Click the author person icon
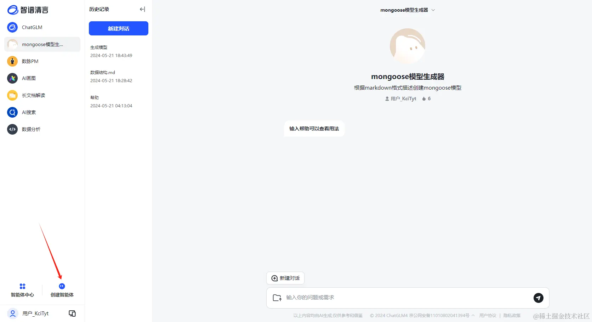The image size is (592, 322). [387, 99]
